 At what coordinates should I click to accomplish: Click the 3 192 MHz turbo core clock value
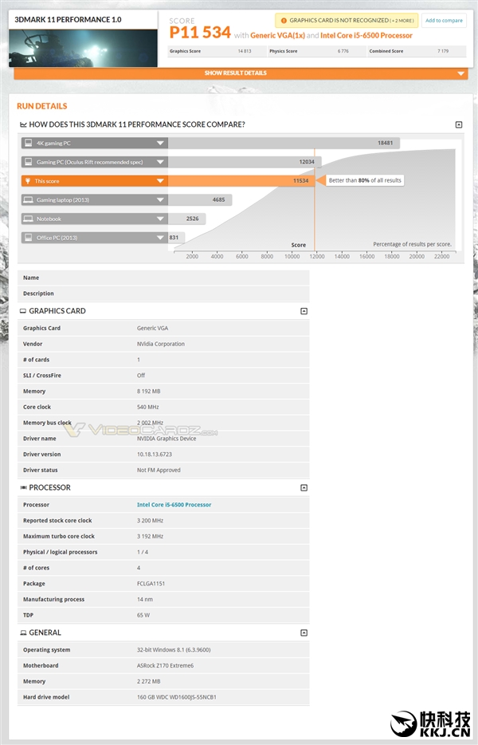tap(150, 537)
